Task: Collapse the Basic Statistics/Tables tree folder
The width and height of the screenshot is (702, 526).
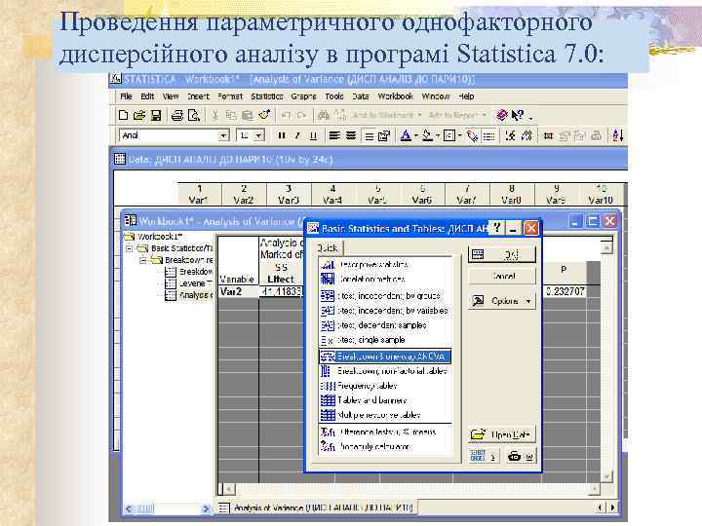Action: click(x=129, y=248)
